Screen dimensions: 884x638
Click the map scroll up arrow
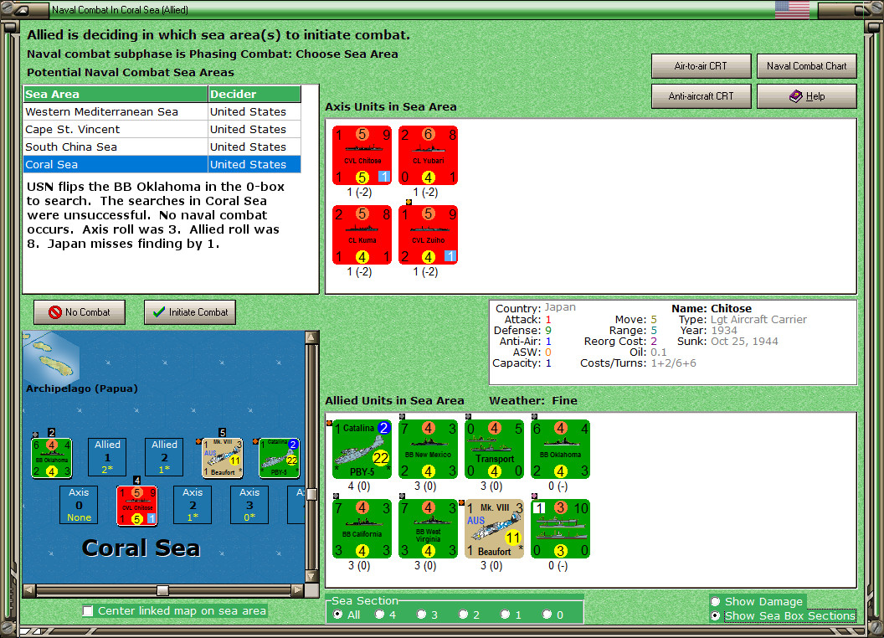(x=311, y=337)
